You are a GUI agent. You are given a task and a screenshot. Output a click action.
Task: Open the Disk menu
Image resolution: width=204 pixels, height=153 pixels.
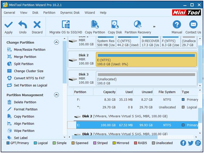(35, 13)
